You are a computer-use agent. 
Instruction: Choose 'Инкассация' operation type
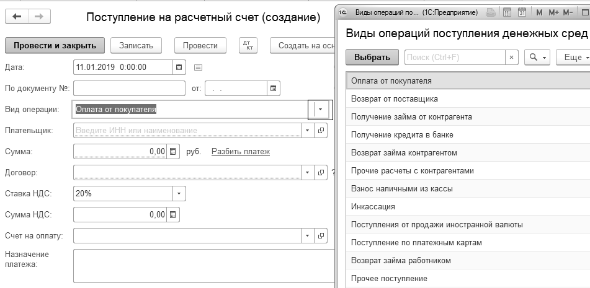(x=373, y=206)
